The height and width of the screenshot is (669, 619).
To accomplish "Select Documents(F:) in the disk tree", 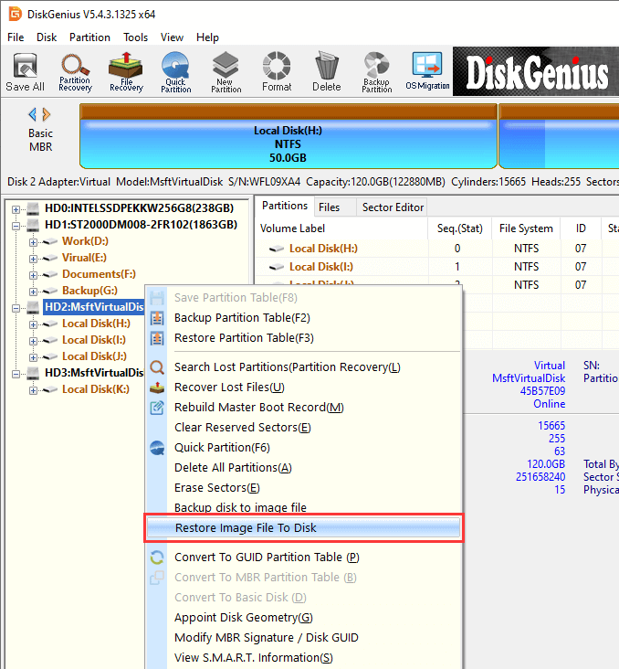I will point(99,274).
